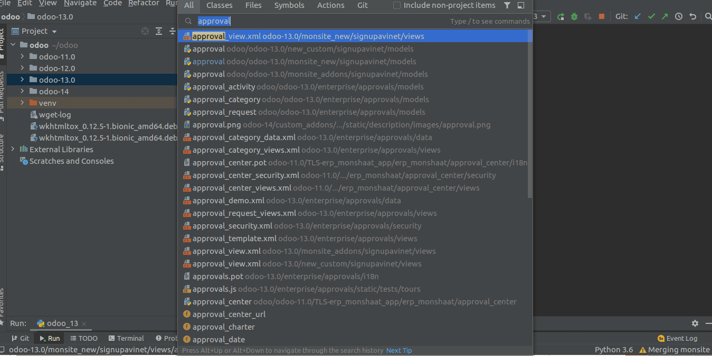Expand the venv folder
Image resolution: width=712 pixels, height=356 pixels.
point(23,103)
